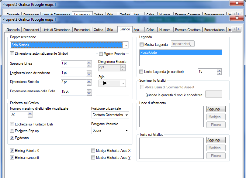
Task: Switch to the Ordina tab
Action: [x=99, y=30]
